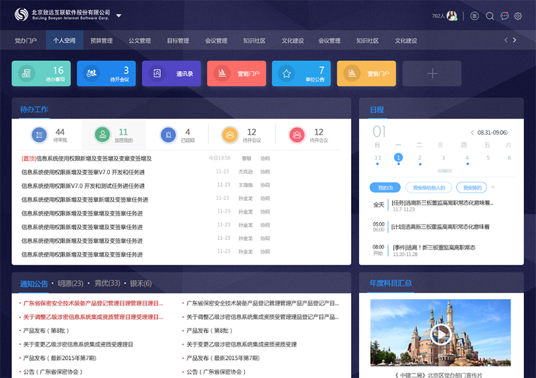Play the castle video thumbnail
536x378 pixels.
pos(440,333)
